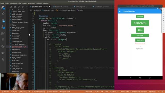This screenshot has width=165, height=93.
Task: Click the master* branch in status bar
Action: click(x=6, y=92)
